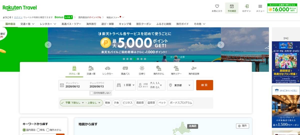Open the hamburger menu icon
Image resolution: width=300 pixels, height=135 pixels.
260,6
